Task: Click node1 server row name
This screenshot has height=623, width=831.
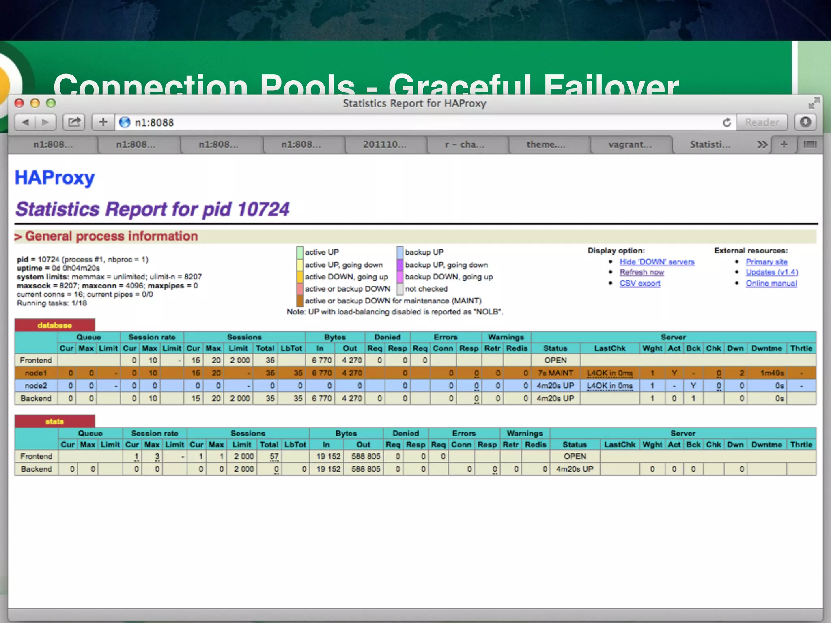Action: click(36, 373)
